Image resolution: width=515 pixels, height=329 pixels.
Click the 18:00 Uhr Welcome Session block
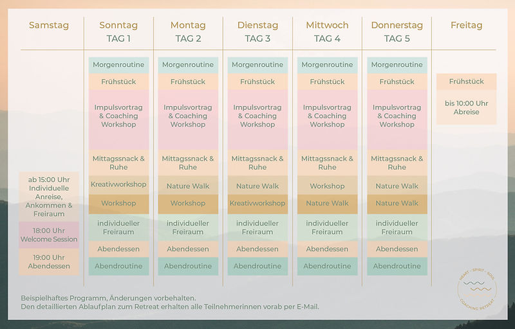(49, 235)
